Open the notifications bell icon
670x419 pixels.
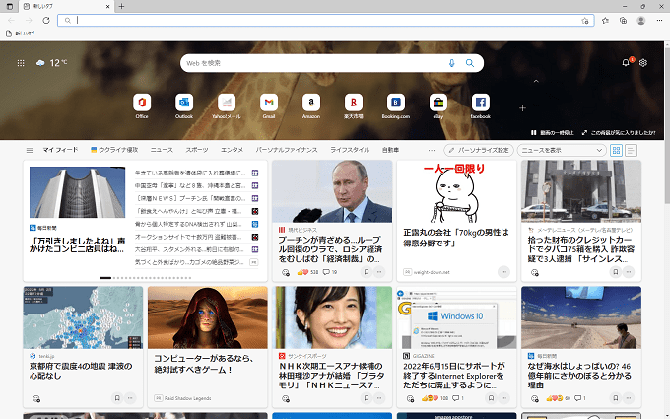coord(626,63)
